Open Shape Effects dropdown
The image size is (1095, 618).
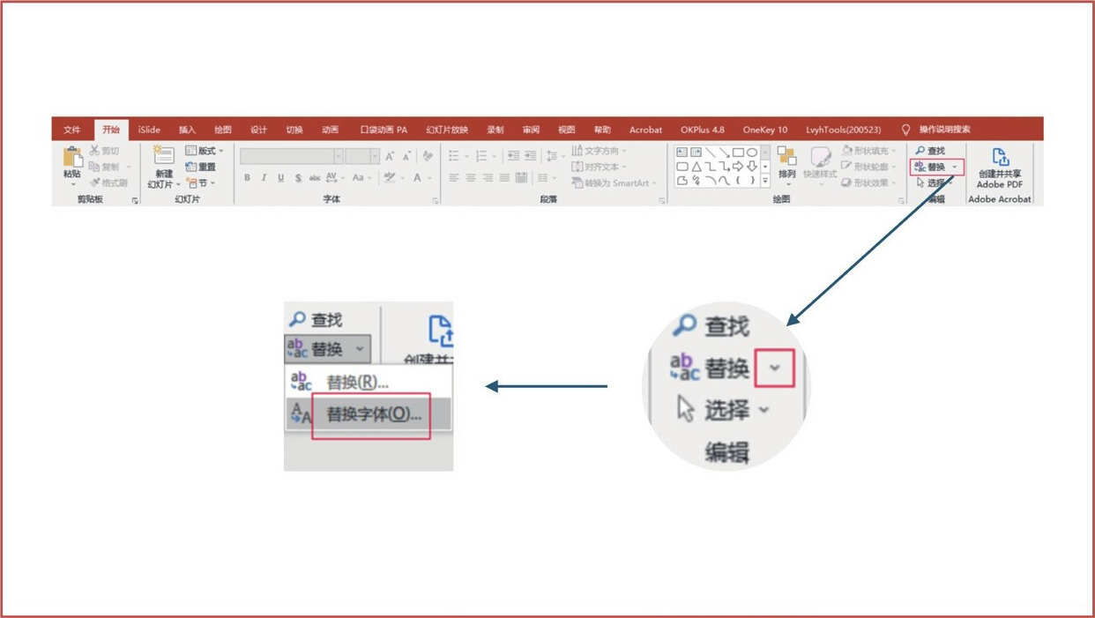[869, 182]
